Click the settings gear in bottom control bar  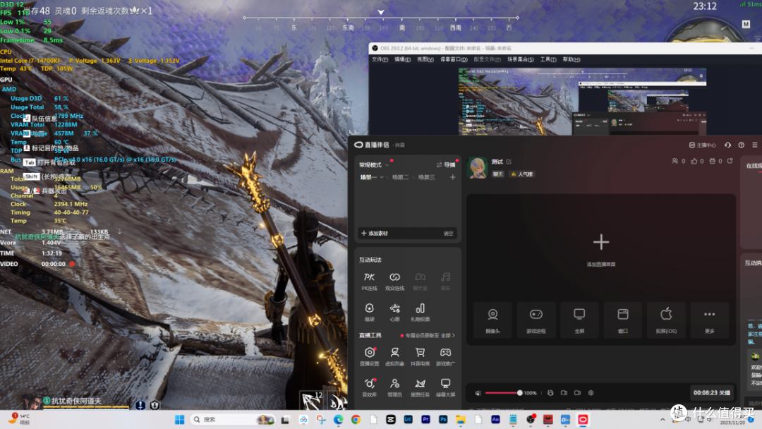(591, 393)
